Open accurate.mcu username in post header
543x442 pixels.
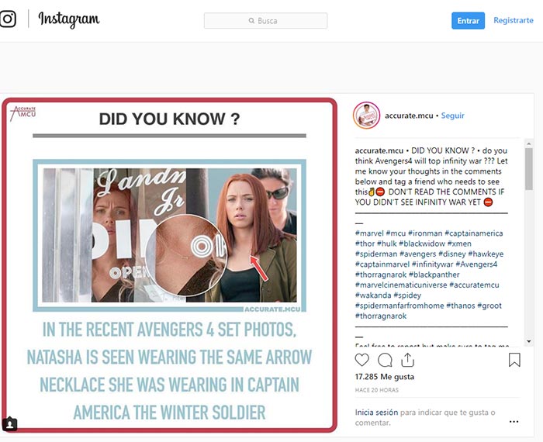tap(409, 116)
